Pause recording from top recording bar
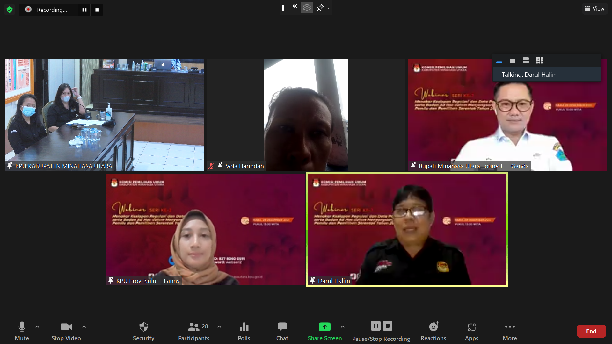 pos(84,10)
